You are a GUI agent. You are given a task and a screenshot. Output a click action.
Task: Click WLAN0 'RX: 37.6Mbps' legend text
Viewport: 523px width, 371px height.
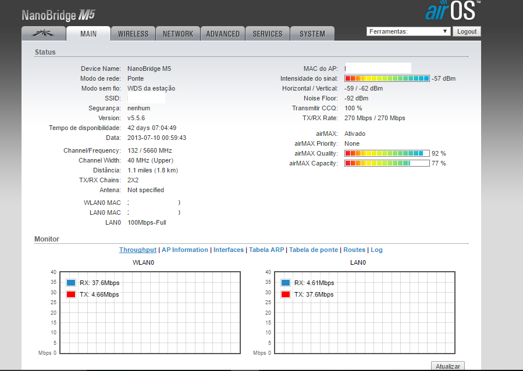tap(99, 283)
